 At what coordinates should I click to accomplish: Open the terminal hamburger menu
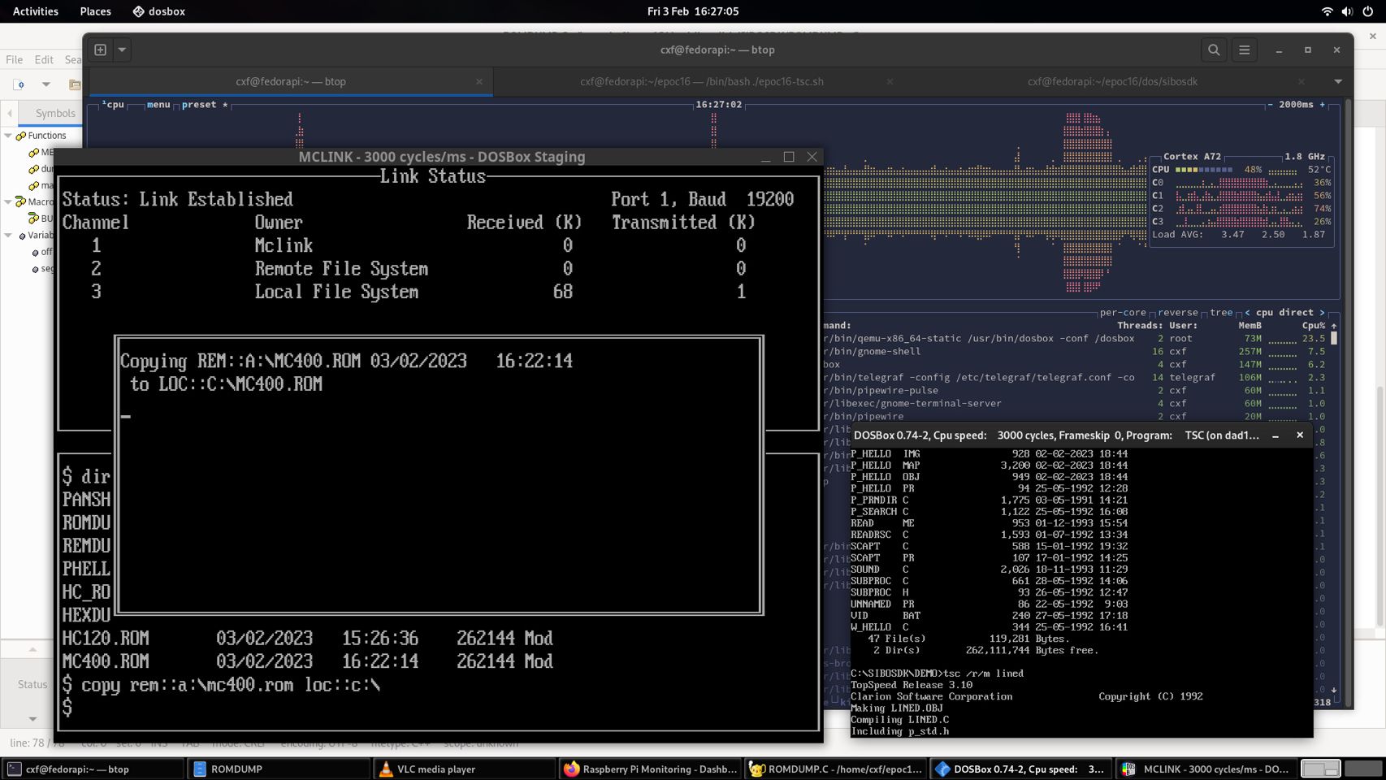click(x=1244, y=50)
